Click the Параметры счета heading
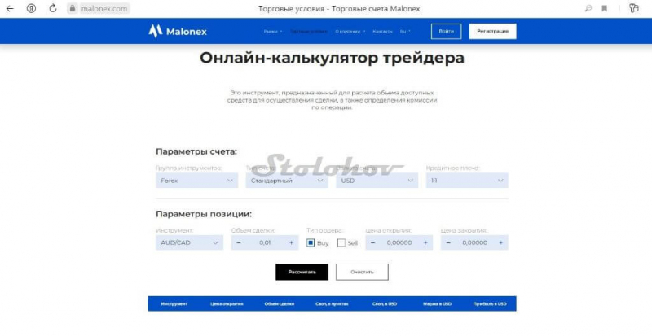652x336 pixels. point(196,151)
